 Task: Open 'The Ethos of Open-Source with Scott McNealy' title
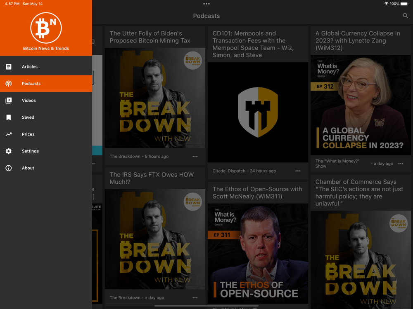257,192
